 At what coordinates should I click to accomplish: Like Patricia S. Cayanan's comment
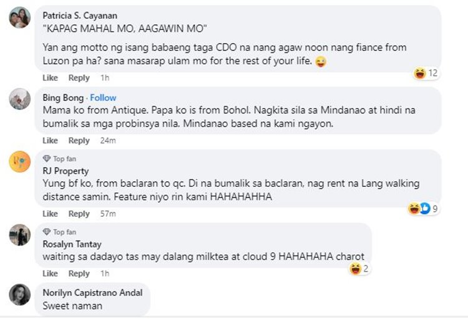point(50,78)
